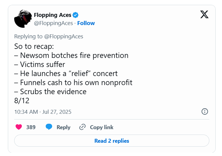
Task: Click the Flopping Aces display name
Action: coord(53,15)
